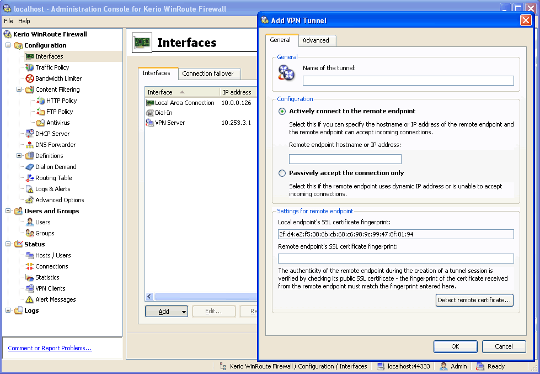
Task: Select Passively accept the connection only
Action: 282,173
